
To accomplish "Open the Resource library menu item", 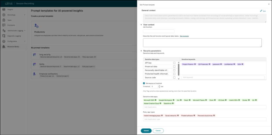I will pyautogui.click(x=14, y=46).
